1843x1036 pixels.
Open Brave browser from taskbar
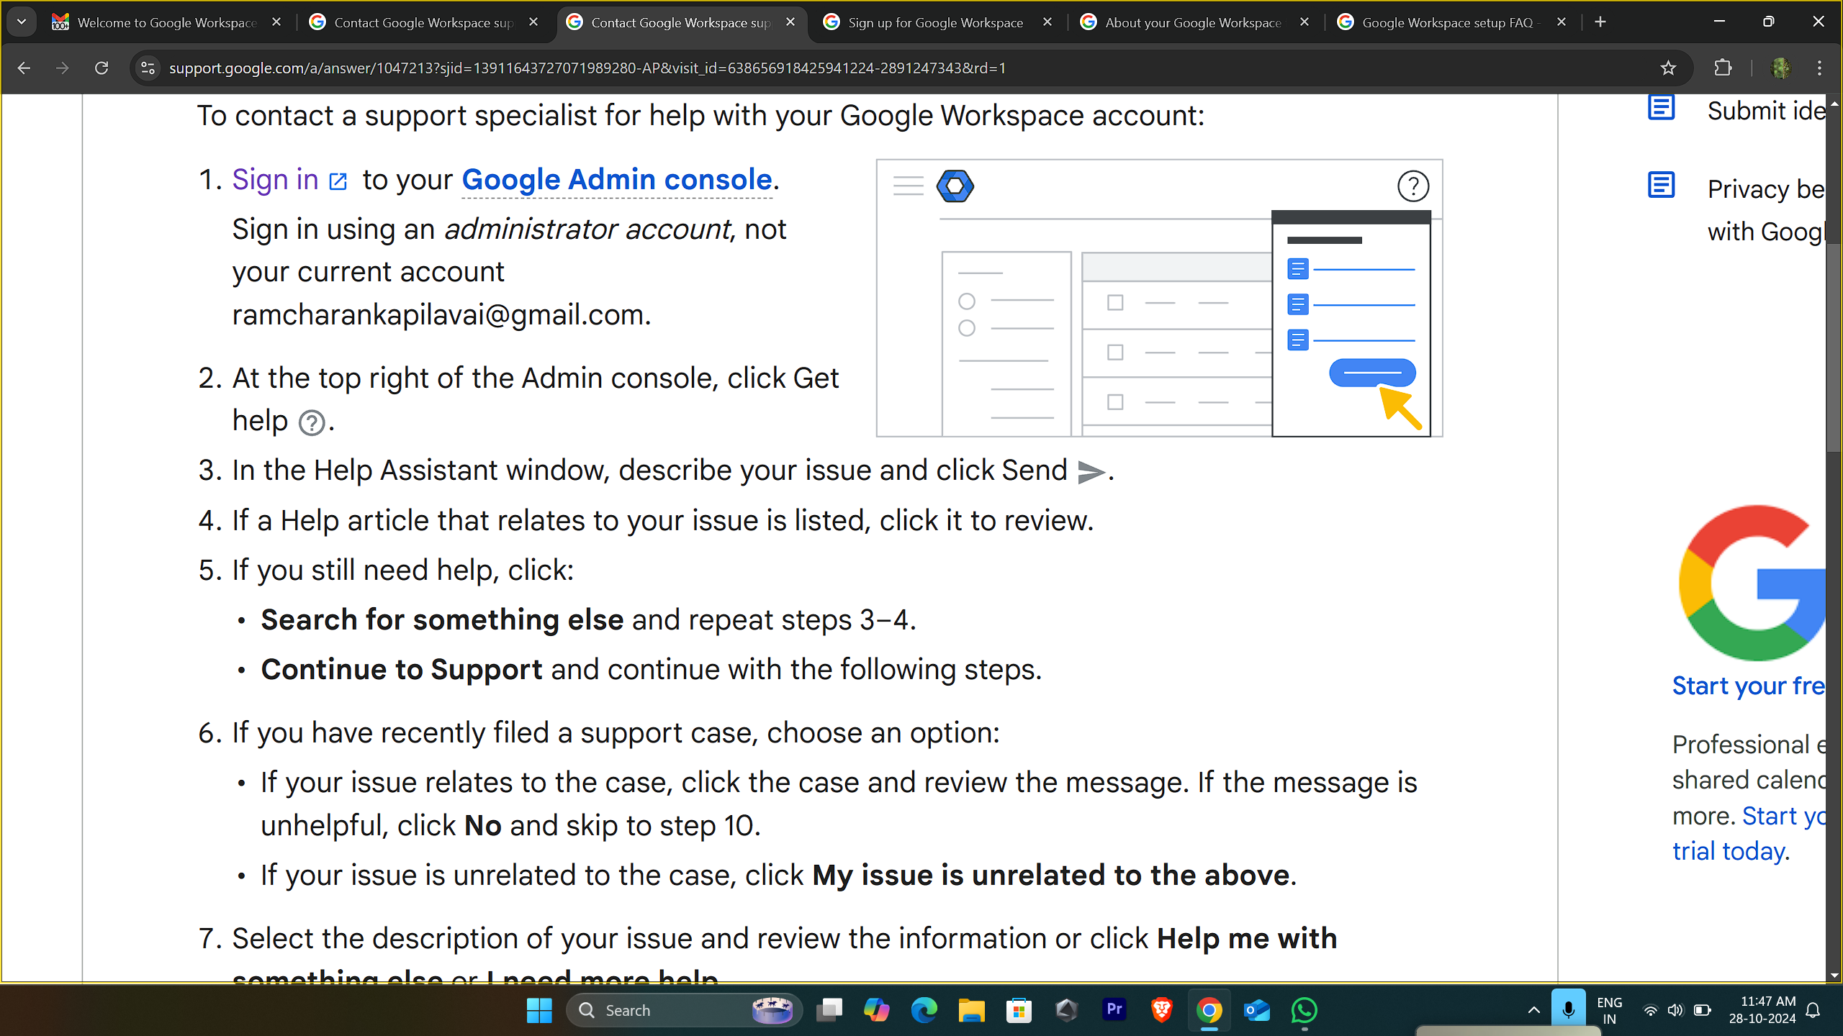click(x=1162, y=1010)
